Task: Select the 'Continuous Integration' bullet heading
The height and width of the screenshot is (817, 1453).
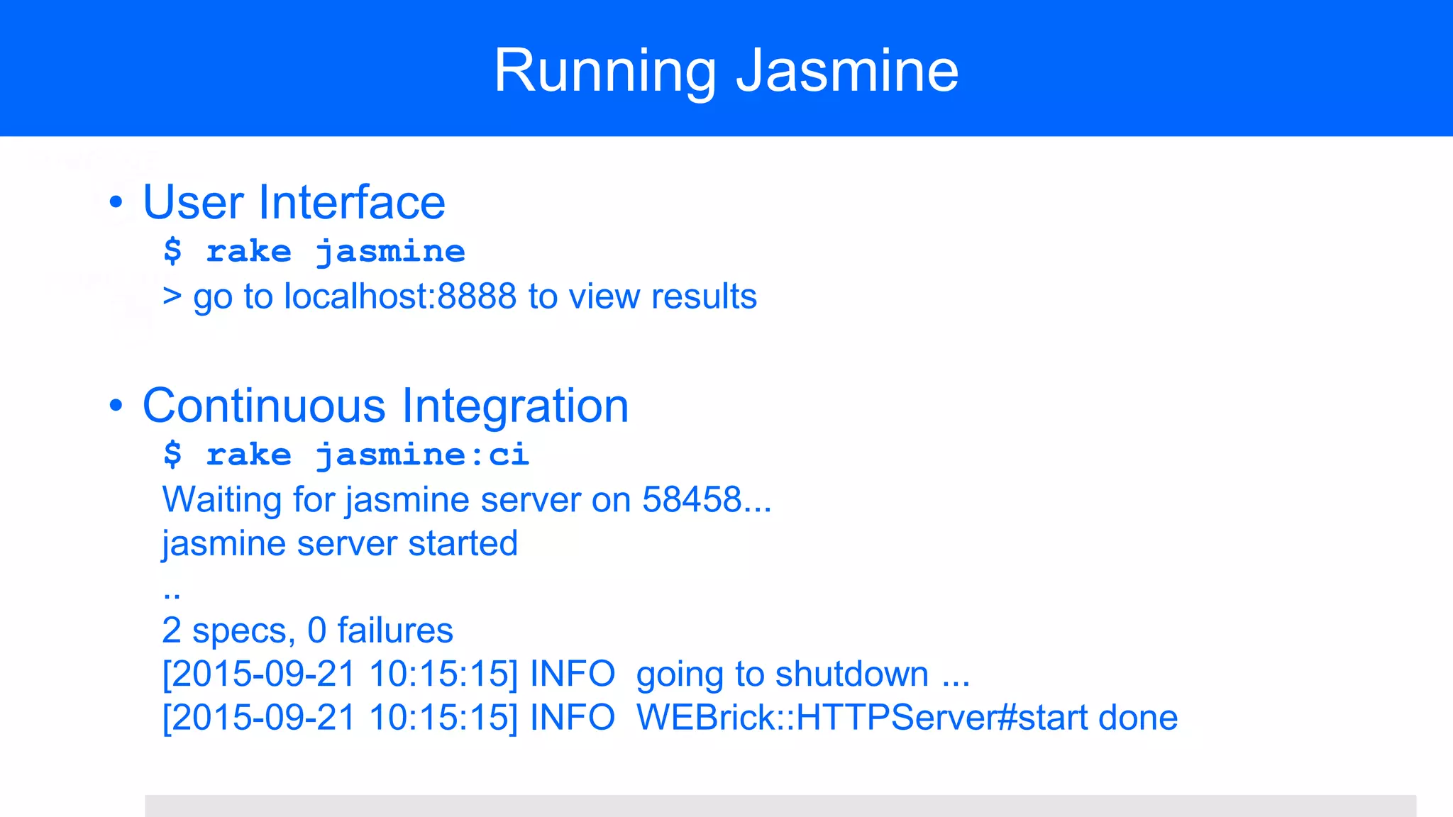Action: tap(385, 406)
